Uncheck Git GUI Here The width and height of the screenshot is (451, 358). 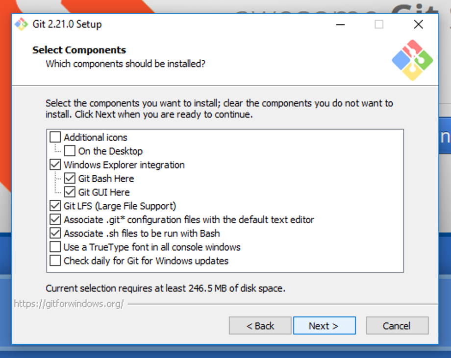pyautogui.click(x=70, y=192)
